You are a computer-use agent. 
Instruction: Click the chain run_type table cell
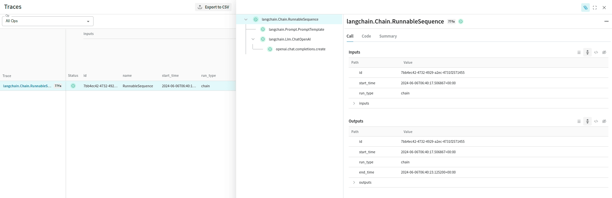[x=205, y=86]
